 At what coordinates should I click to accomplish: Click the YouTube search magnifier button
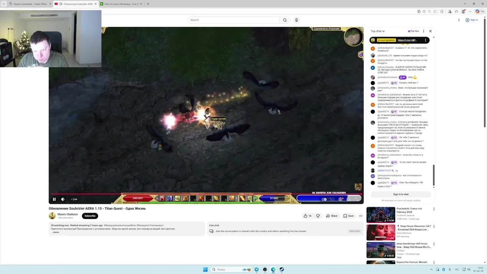coord(285,20)
